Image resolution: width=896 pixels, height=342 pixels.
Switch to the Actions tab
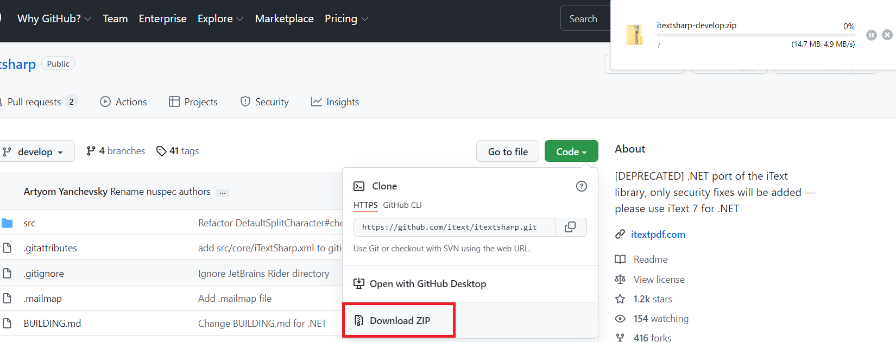click(x=123, y=102)
